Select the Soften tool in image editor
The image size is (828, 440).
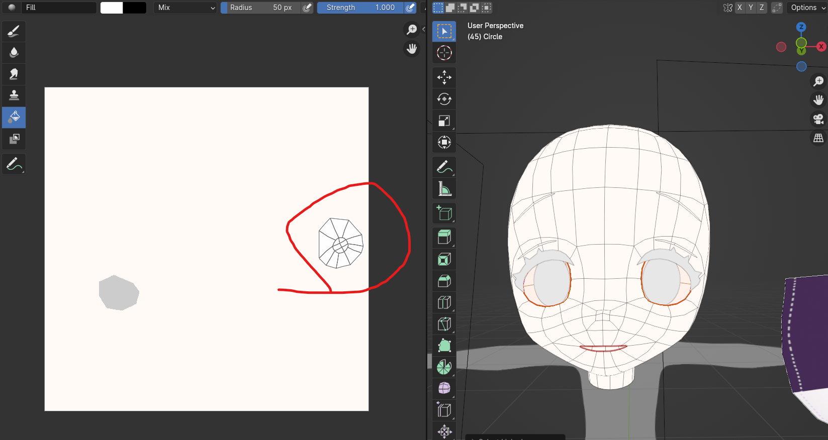(14, 53)
